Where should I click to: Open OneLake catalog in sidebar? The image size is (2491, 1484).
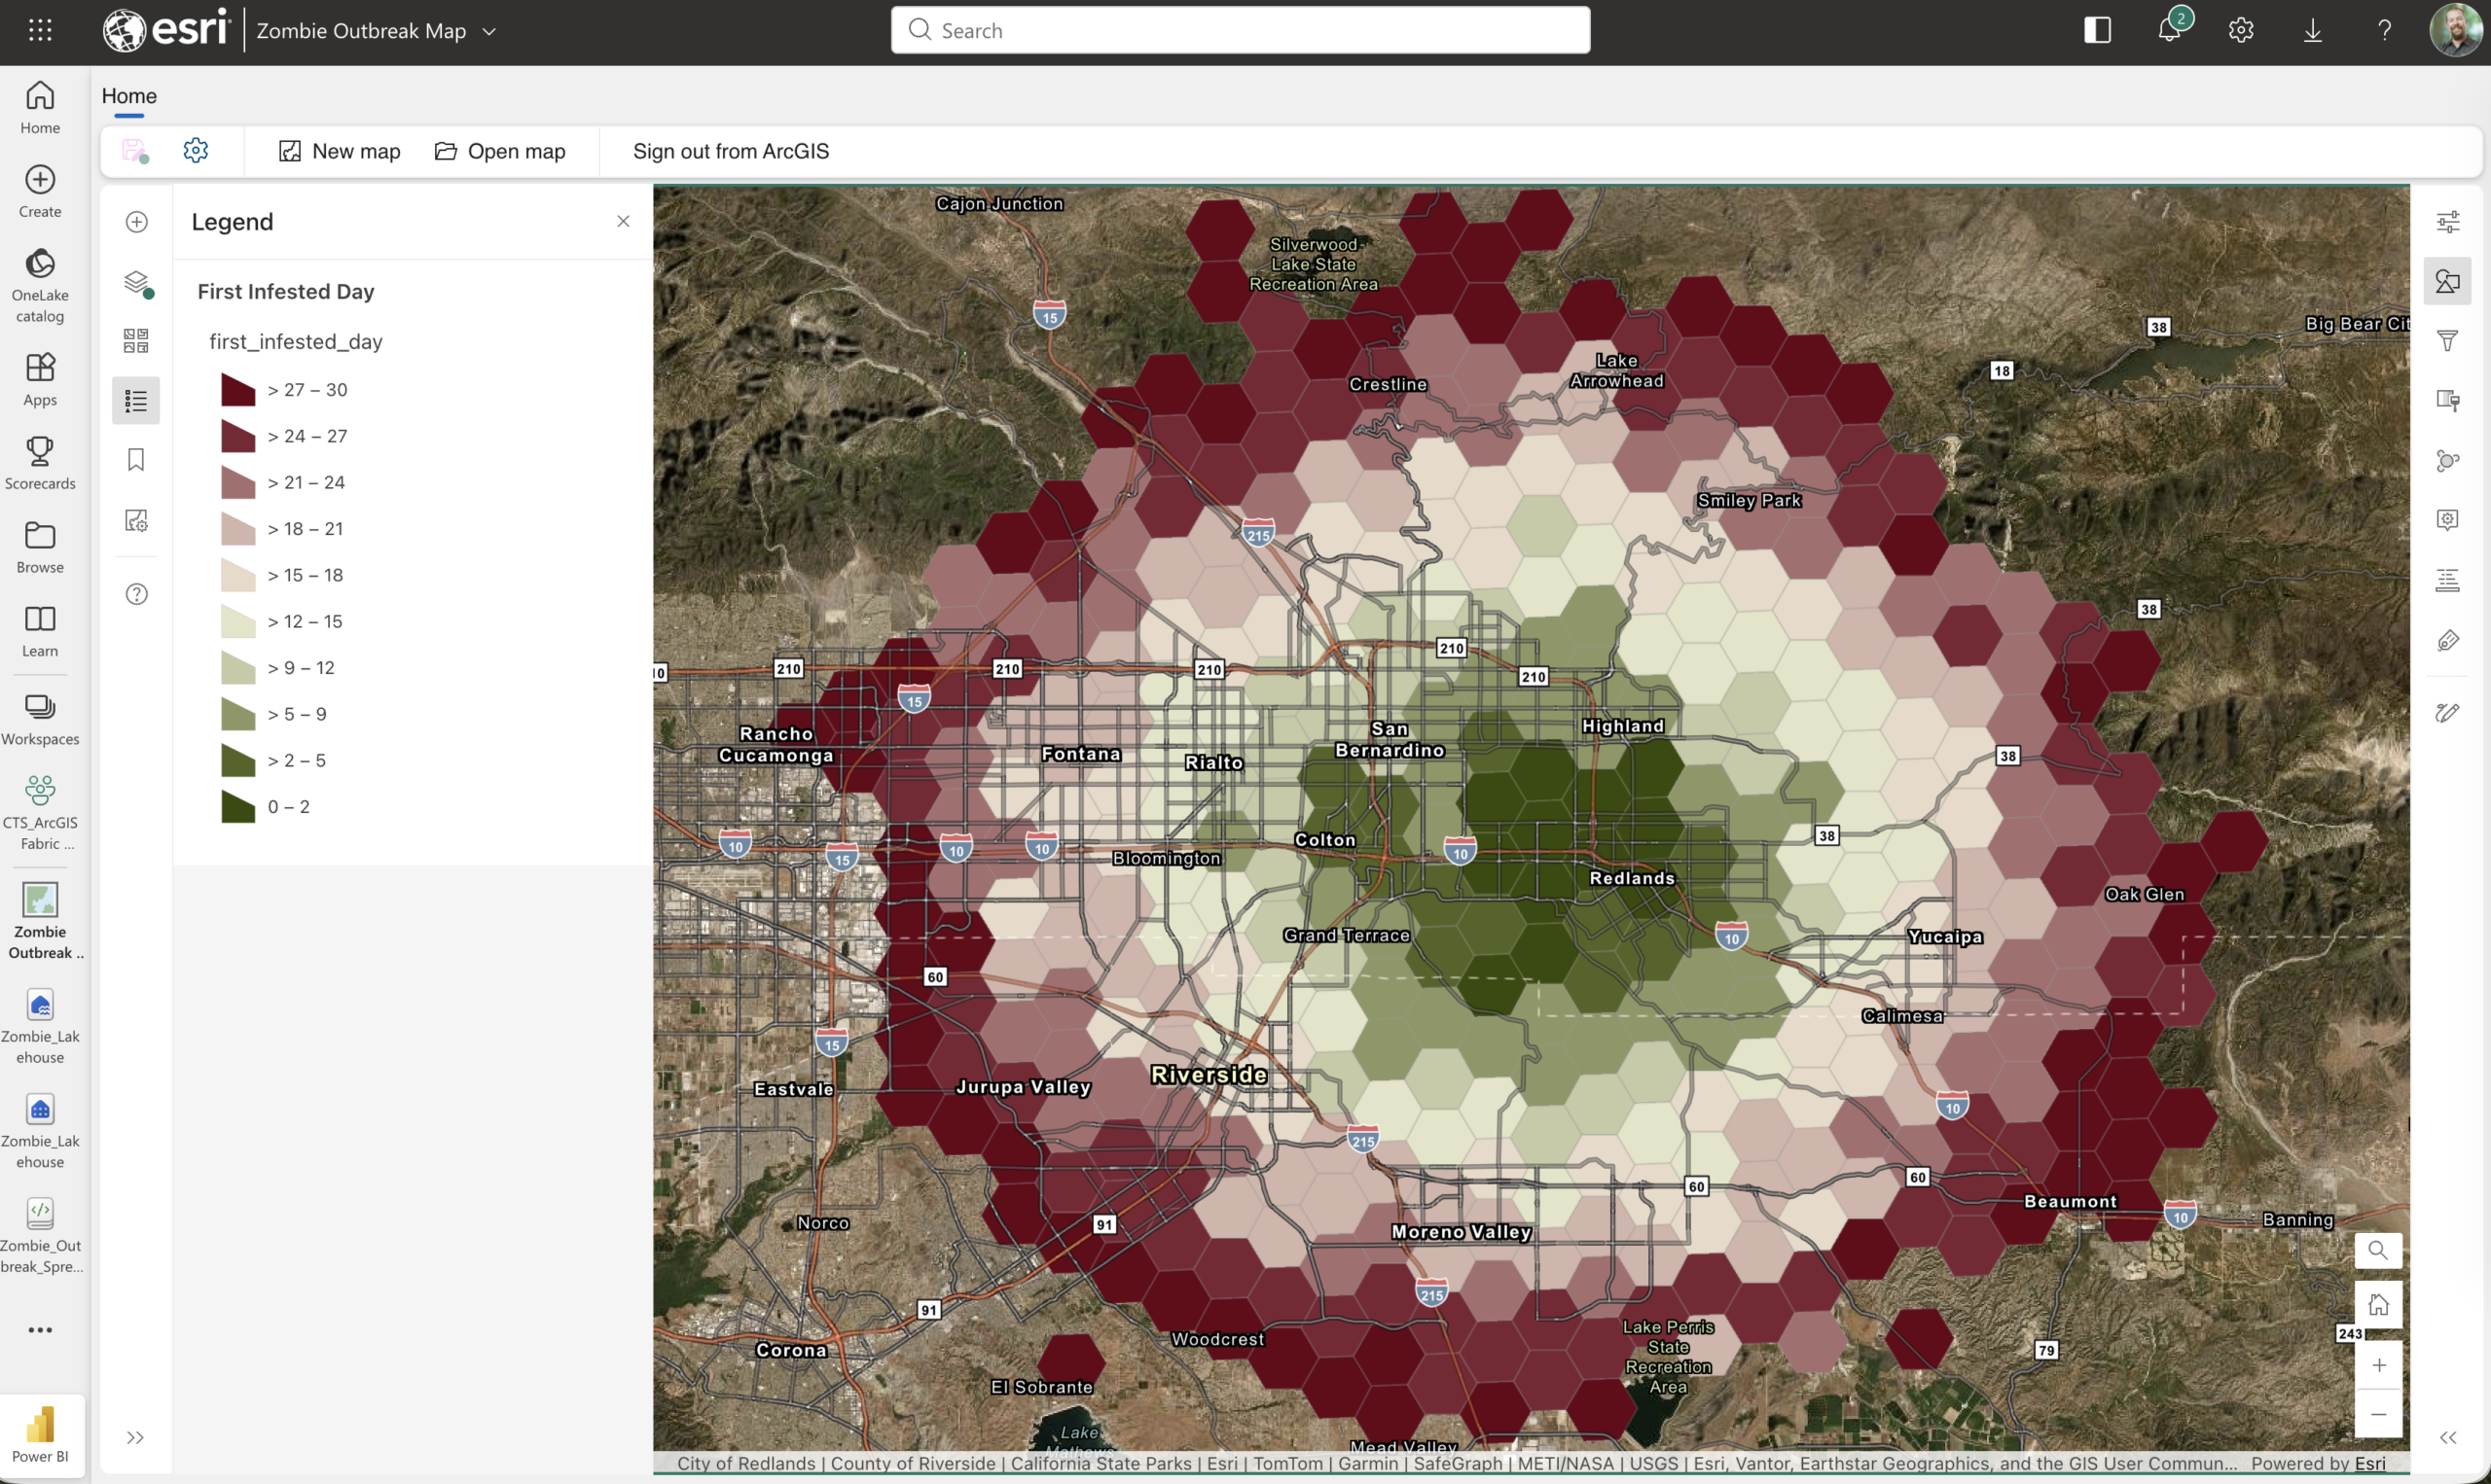[40, 286]
